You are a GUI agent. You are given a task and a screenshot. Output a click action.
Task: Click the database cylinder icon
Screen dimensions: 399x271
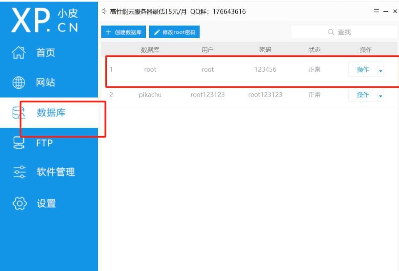19,113
